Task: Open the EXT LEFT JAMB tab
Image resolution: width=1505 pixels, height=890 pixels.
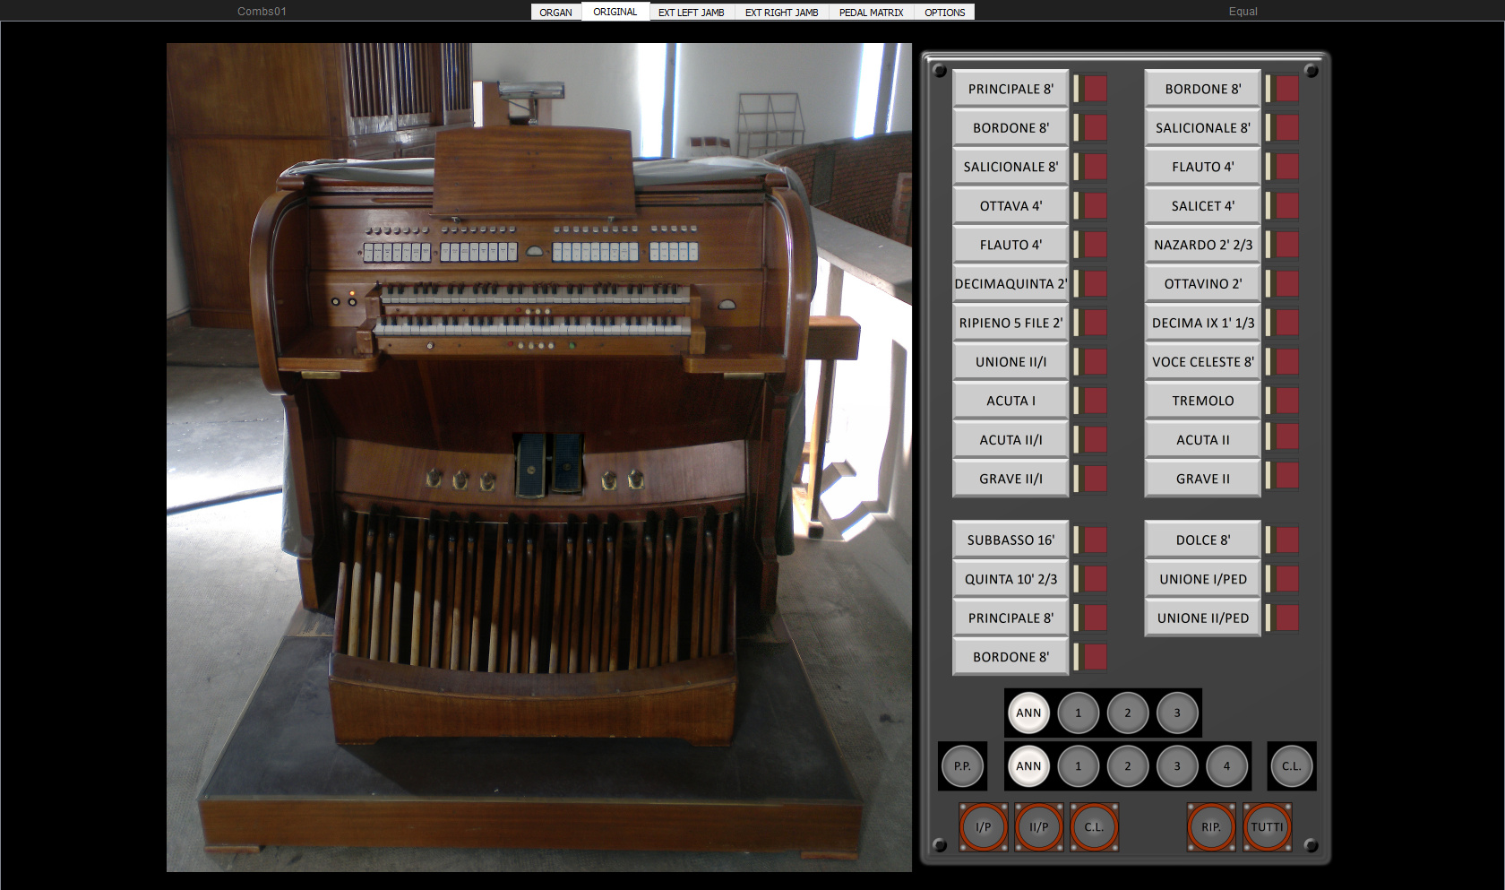Action: click(x=691, y=12)
